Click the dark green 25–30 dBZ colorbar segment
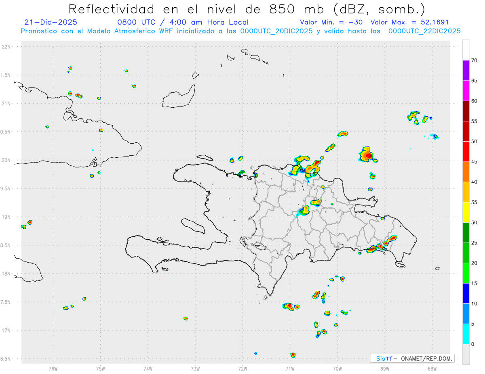This screenshot has height=374, width=485. pos(466,233)
